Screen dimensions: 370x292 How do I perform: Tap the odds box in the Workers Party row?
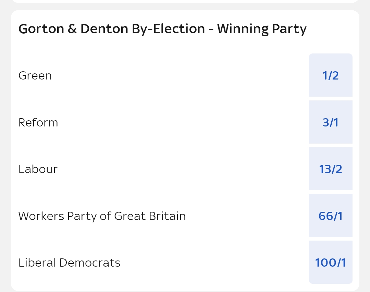pos(331,216)
